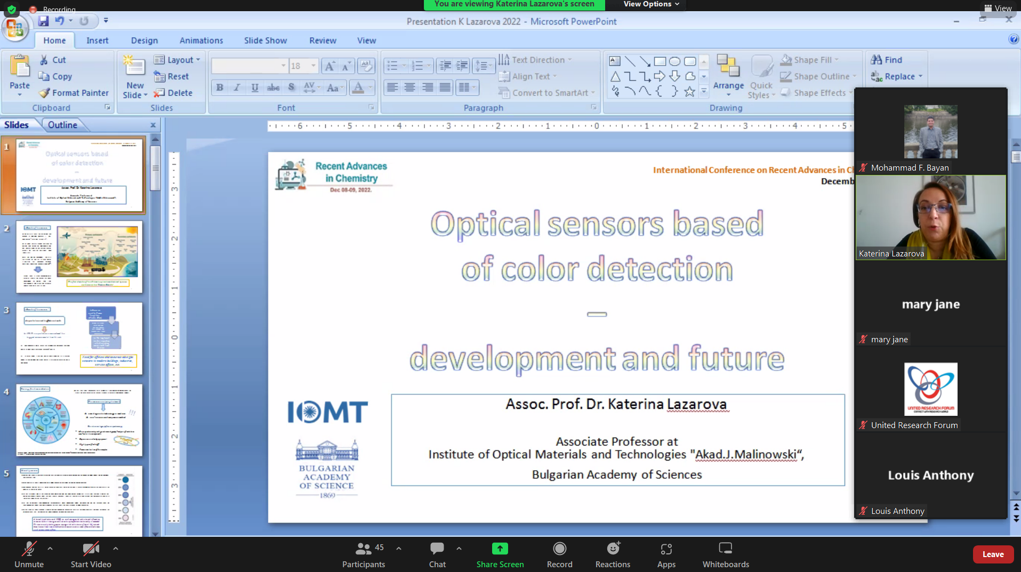Select slide 3 thumbnail in Slides pane
The width and height of the screenshot is (1021, 572).
point(79,338)
